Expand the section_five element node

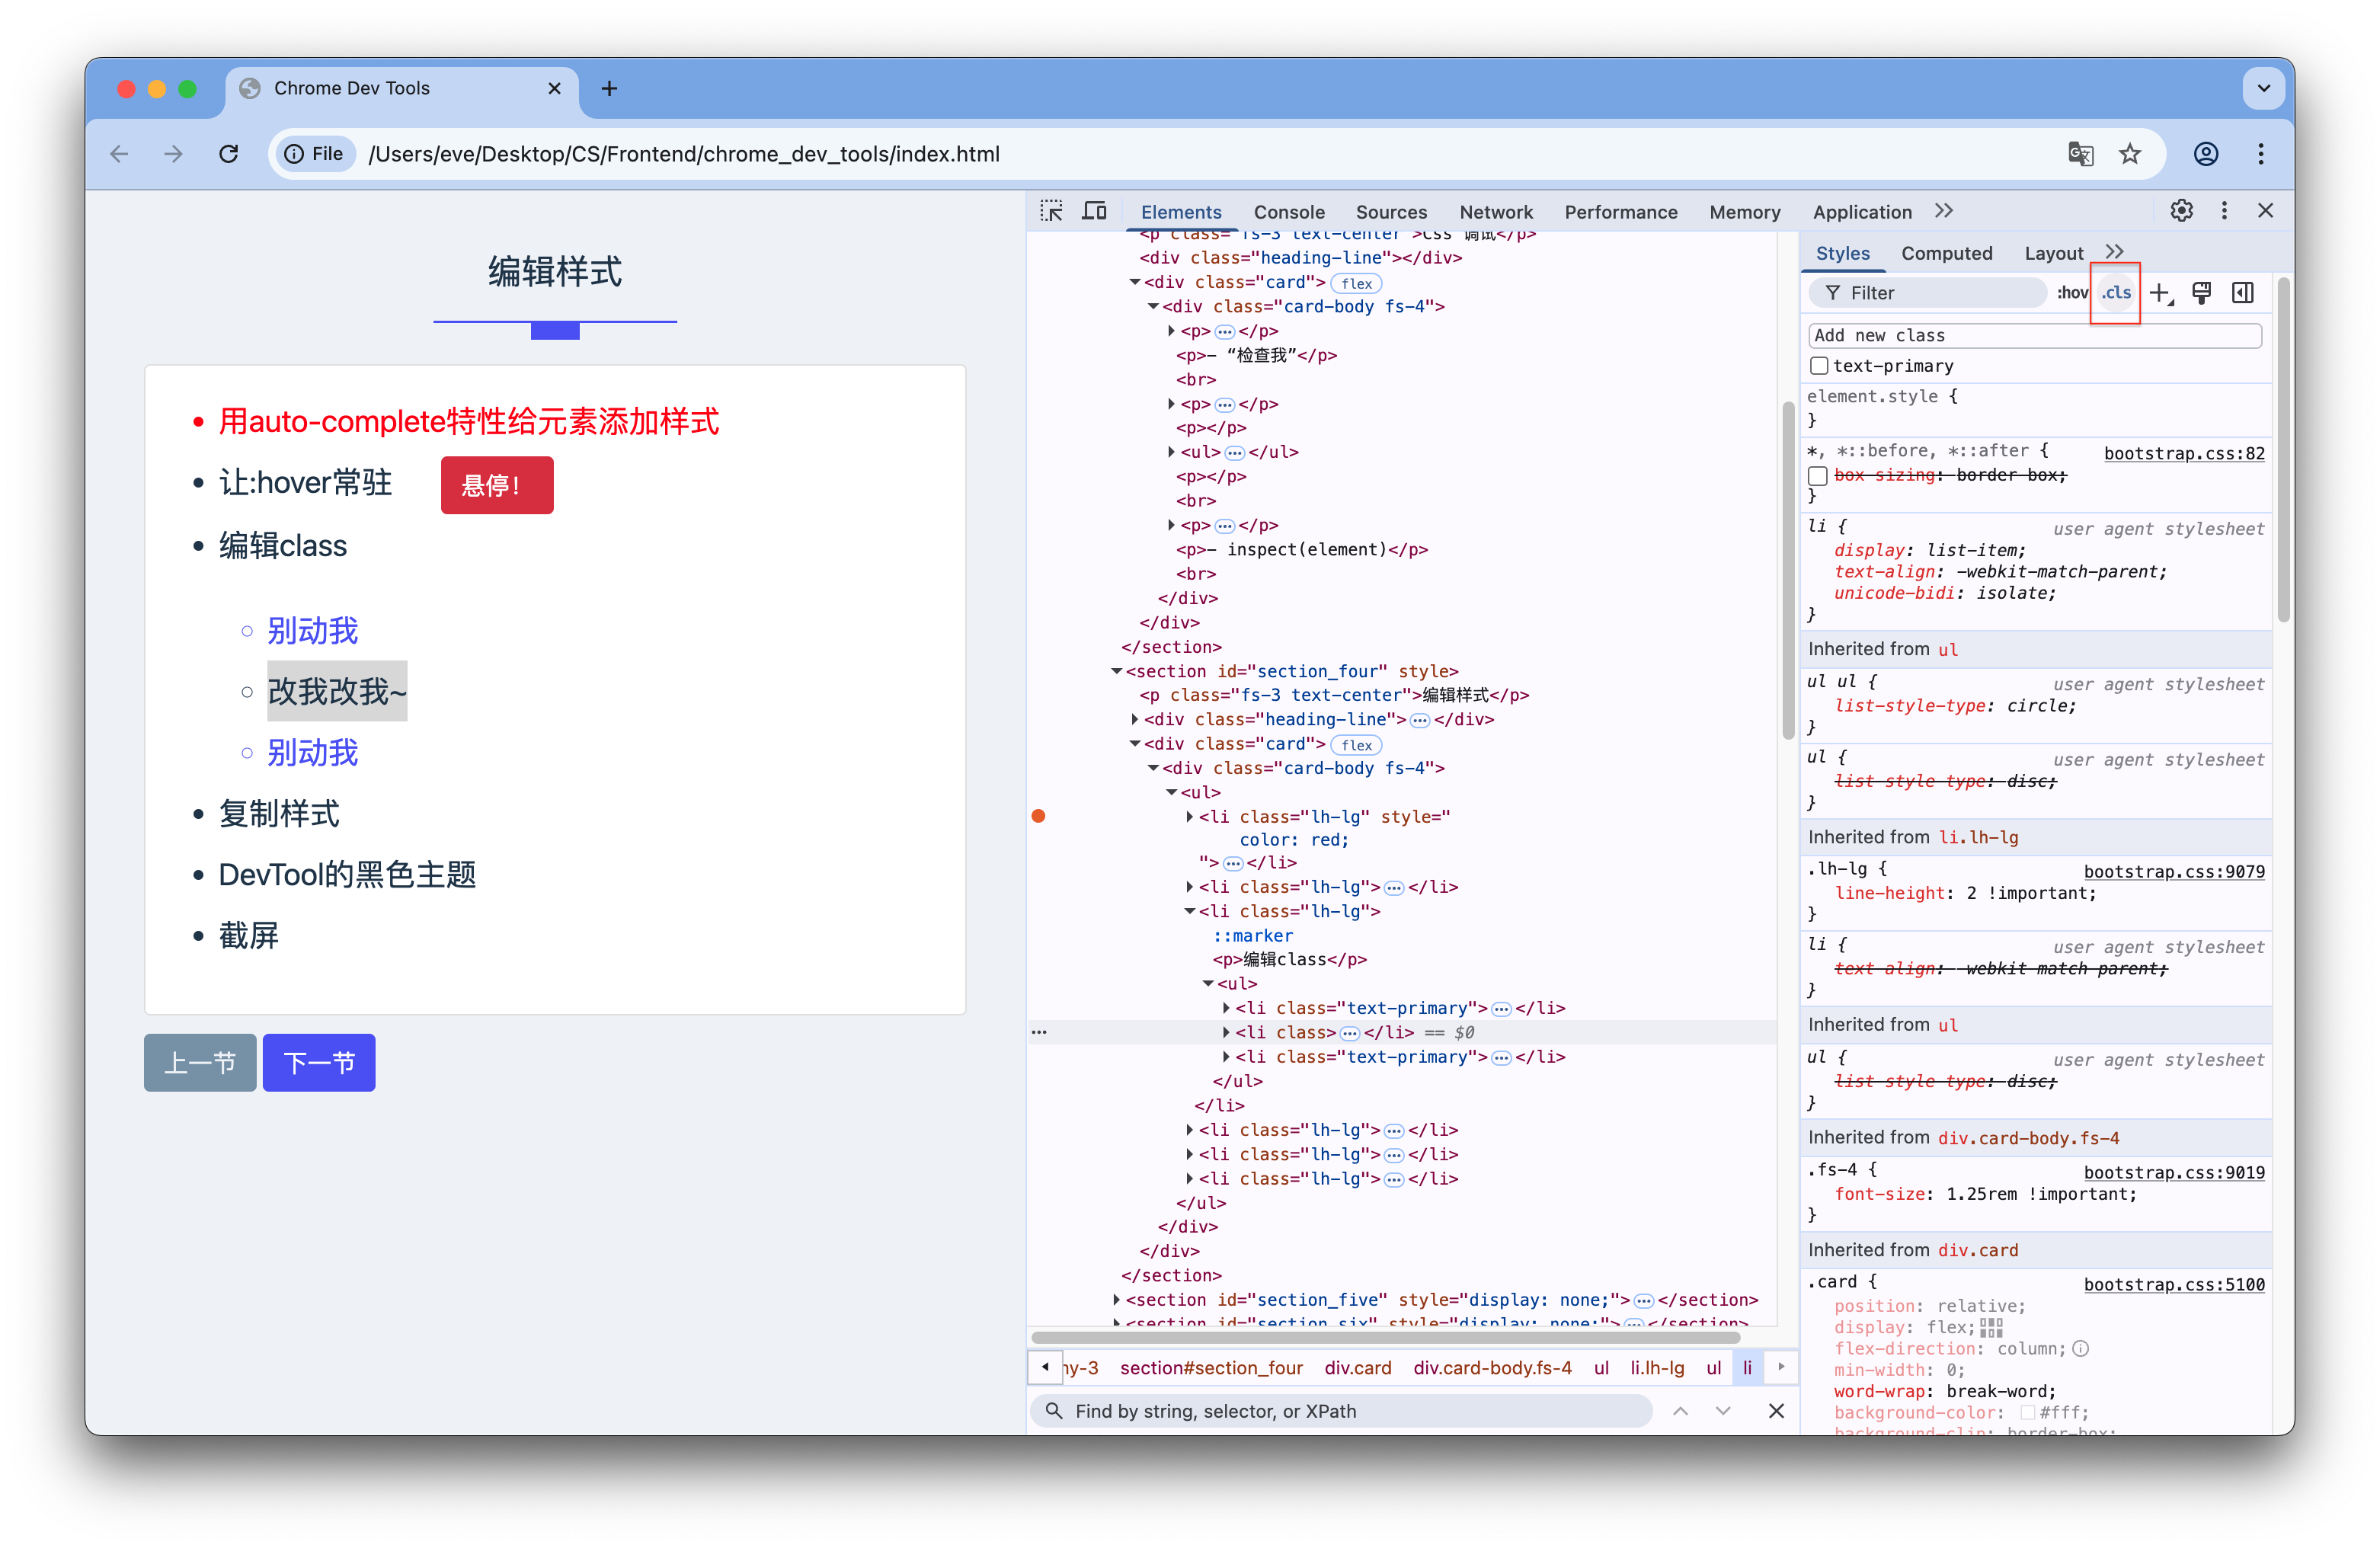click(x=1117, y=1300)
